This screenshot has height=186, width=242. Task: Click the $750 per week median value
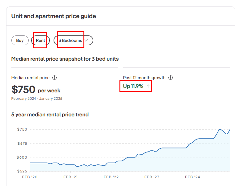click(36, 90)
